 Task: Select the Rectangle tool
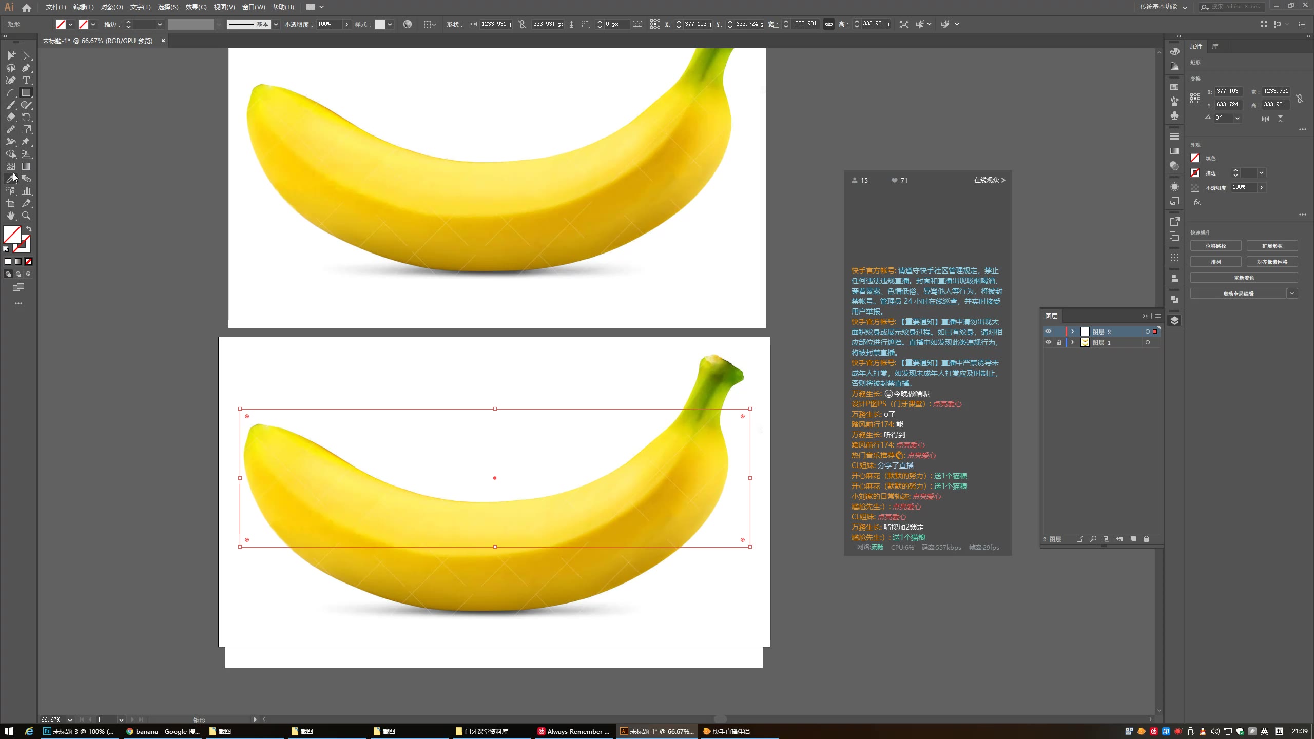coord(26,93)
